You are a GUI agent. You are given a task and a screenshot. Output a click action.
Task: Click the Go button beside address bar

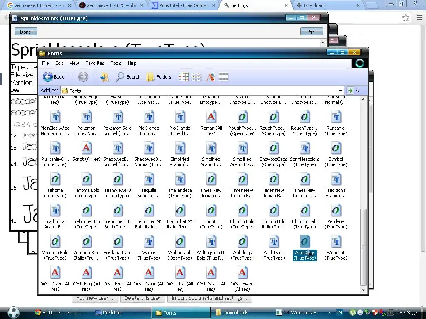[355, 91]
